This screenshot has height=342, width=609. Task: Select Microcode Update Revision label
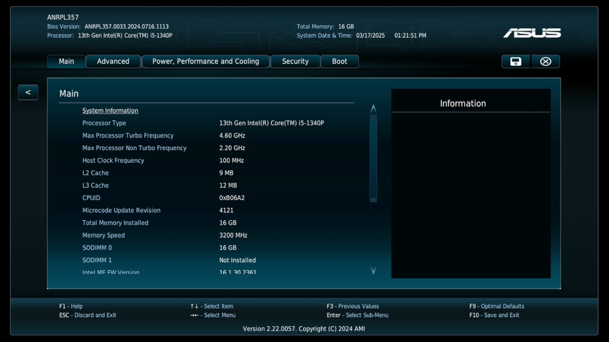pos(121,210)
